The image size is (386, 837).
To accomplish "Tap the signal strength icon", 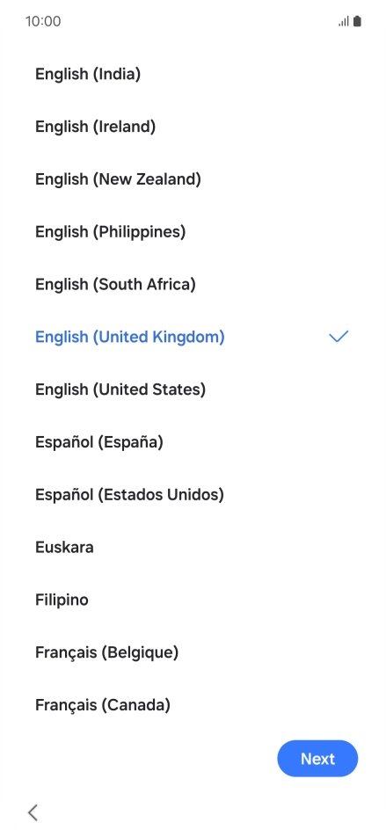I will tap(343, 21).
